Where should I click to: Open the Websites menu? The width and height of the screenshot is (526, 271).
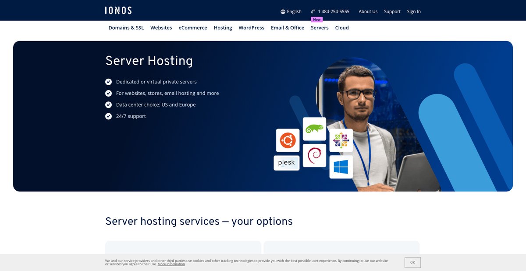[x=161, y=28]
